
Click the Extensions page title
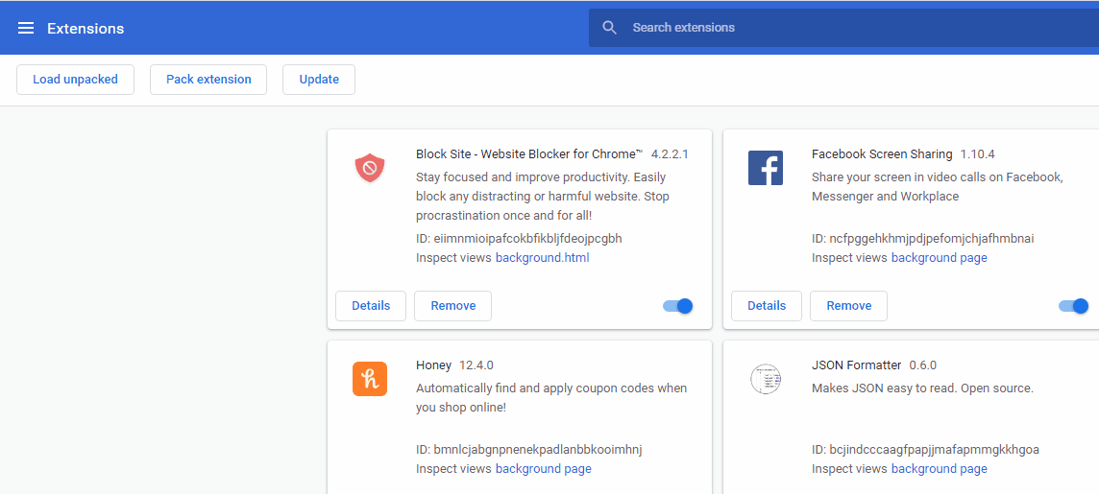(x=85, y=29)
